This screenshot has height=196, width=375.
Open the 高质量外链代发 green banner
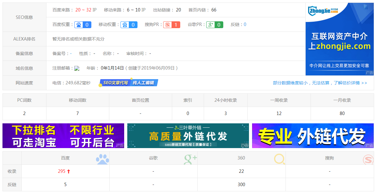pyautogui.click(x=188, y=136)
